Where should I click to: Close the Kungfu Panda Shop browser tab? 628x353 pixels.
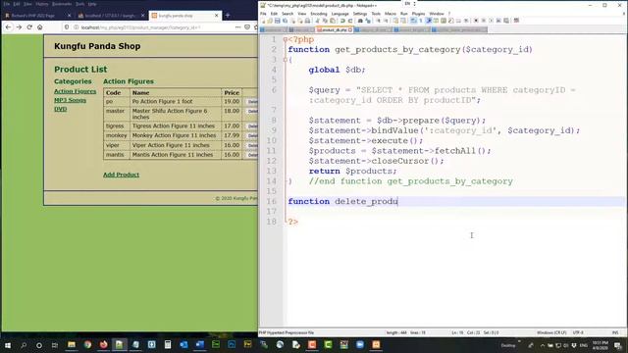216,16
